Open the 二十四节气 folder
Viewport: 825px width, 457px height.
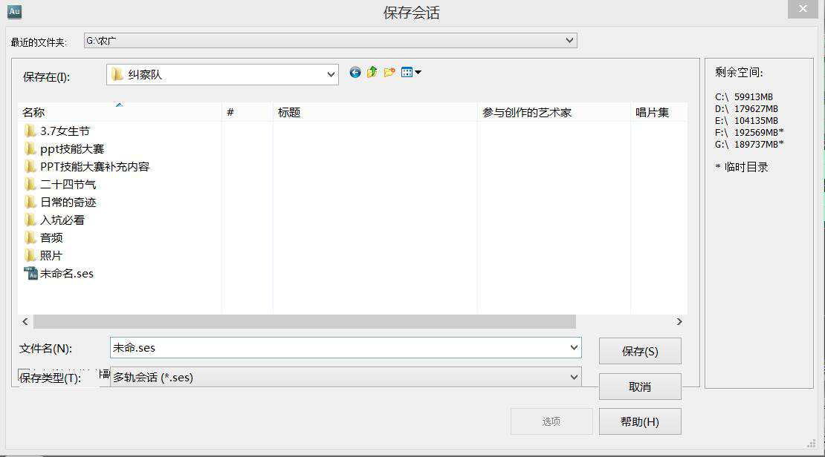click(x=65, y=183)
